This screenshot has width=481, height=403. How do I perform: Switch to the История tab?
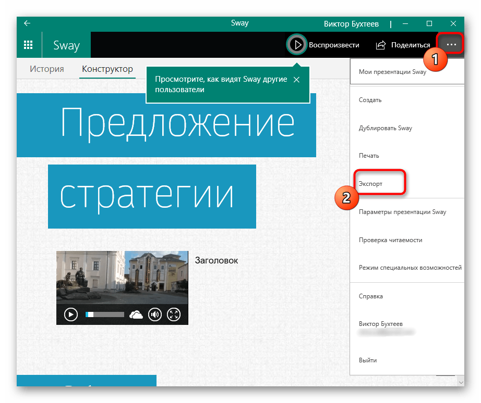(x=47, y=69)
